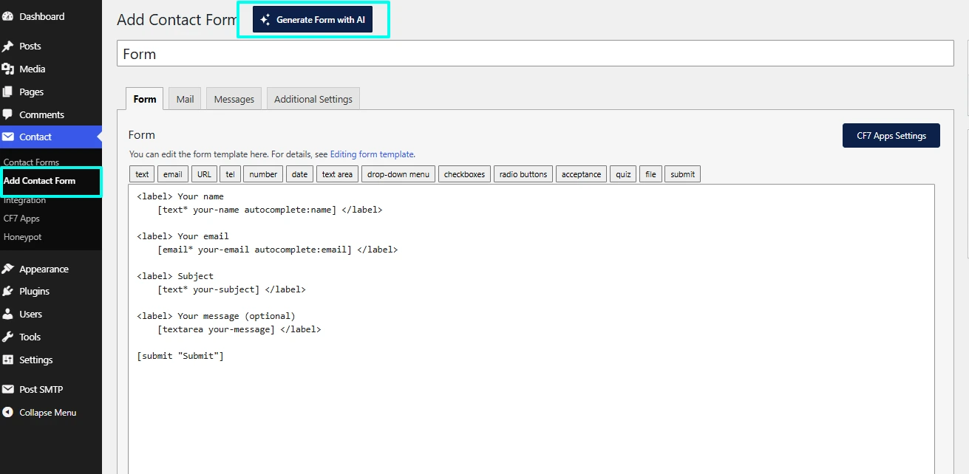Screen dimensions: 969x474
Task: Open Integration submenu item
Action: (x=24, y=200)
